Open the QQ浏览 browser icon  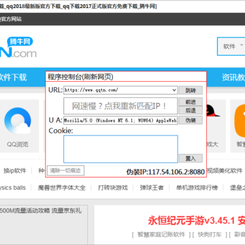[x=17, y=121]
